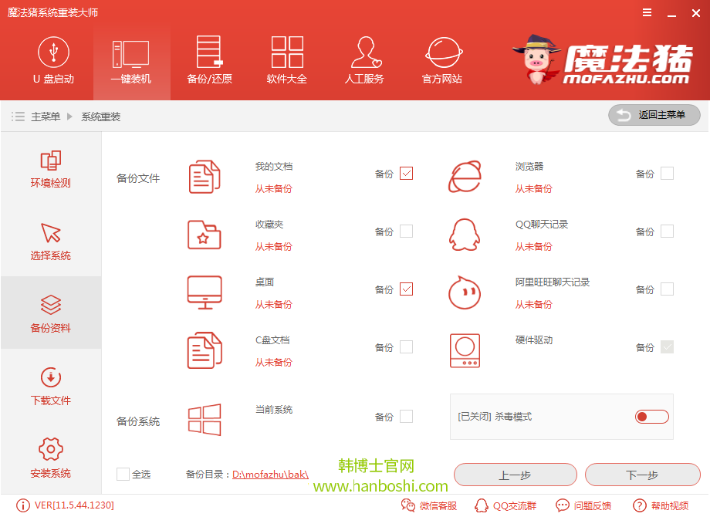Viewport: 710px width, 517px height.
Task: Switch to the 一键装机 tab
Action: click(x=131, y=62)
